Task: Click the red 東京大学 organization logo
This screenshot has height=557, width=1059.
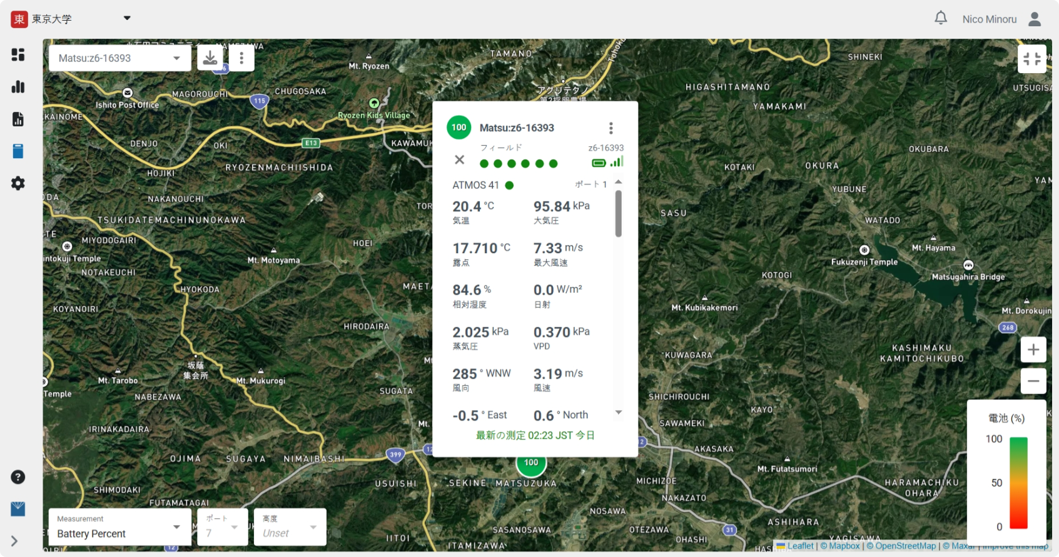Action: pyautogui.click(x=19, y=19)
